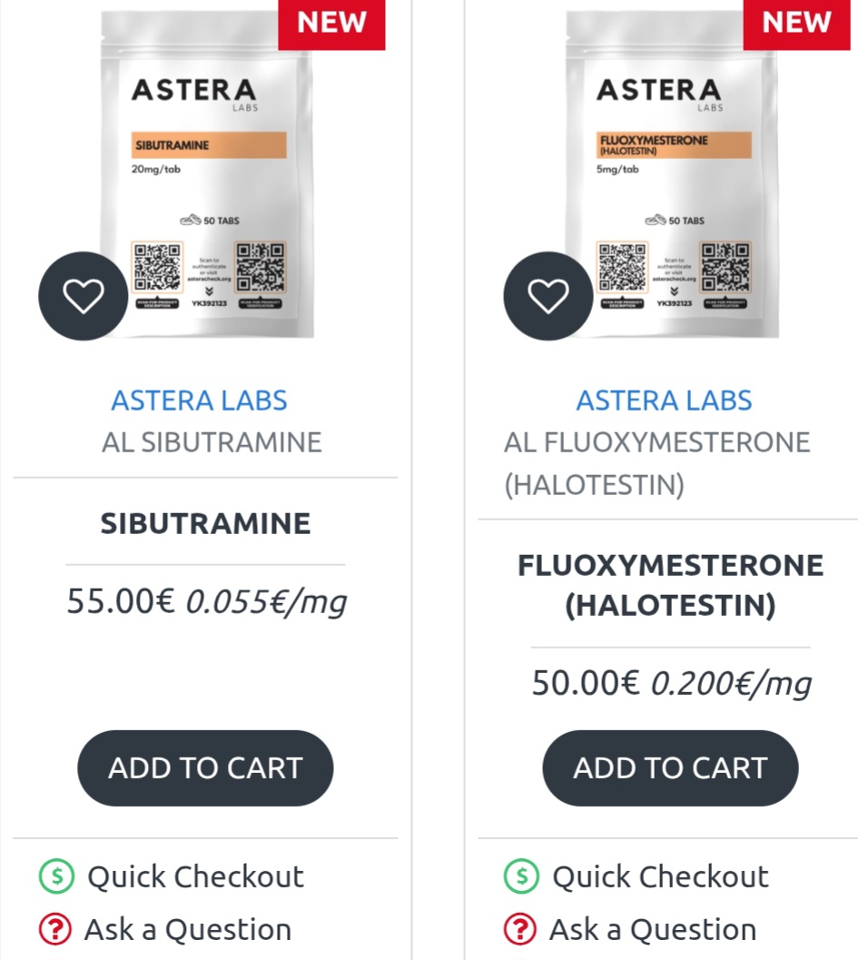This screenshot has height=960, width=858.
Task: Open Astera Labs brand link above Fluoxymesterone
Action: pos(664,400)
